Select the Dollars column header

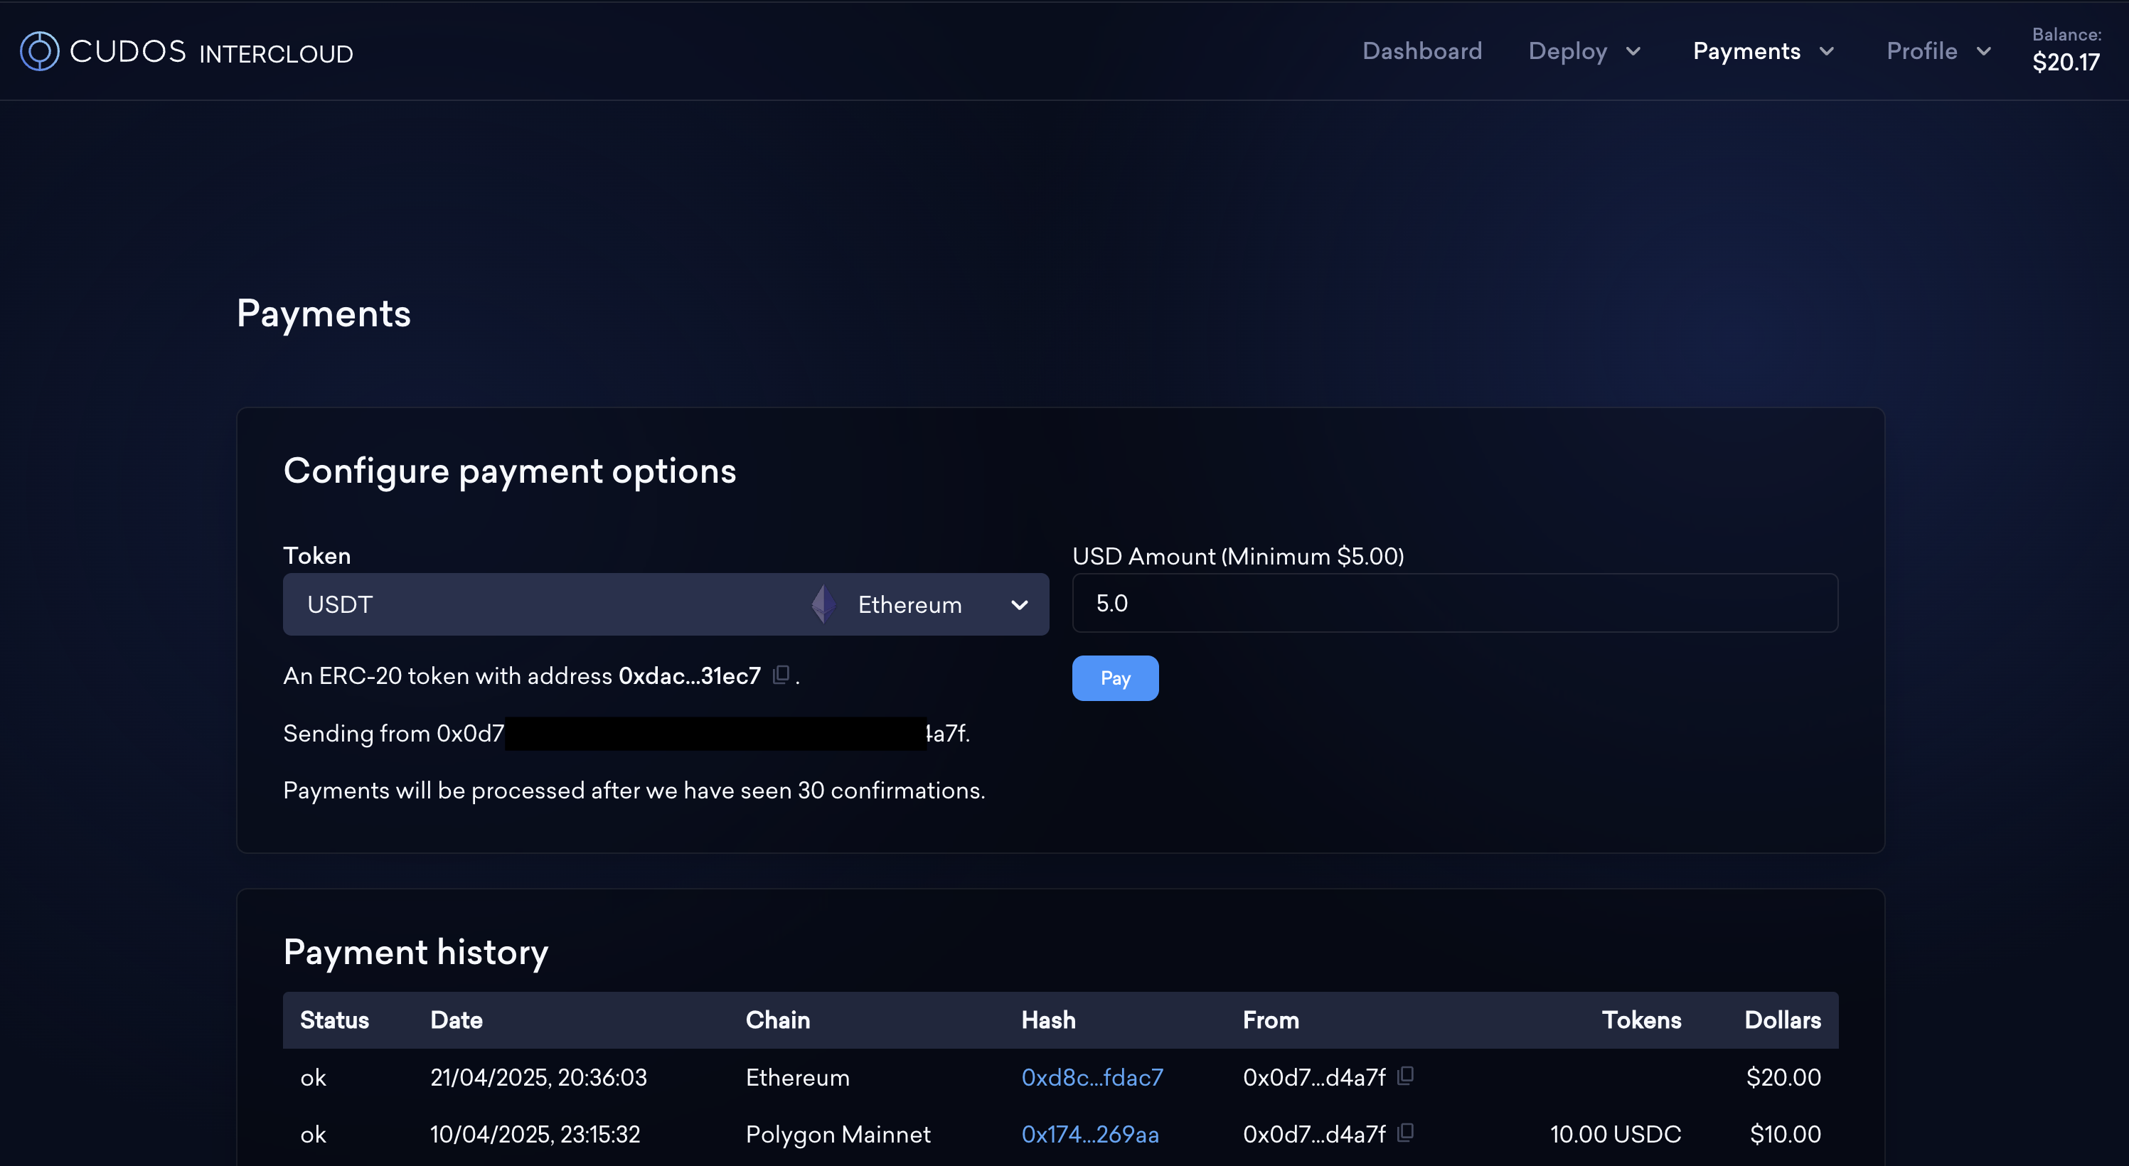[x=1782, y=1020]
